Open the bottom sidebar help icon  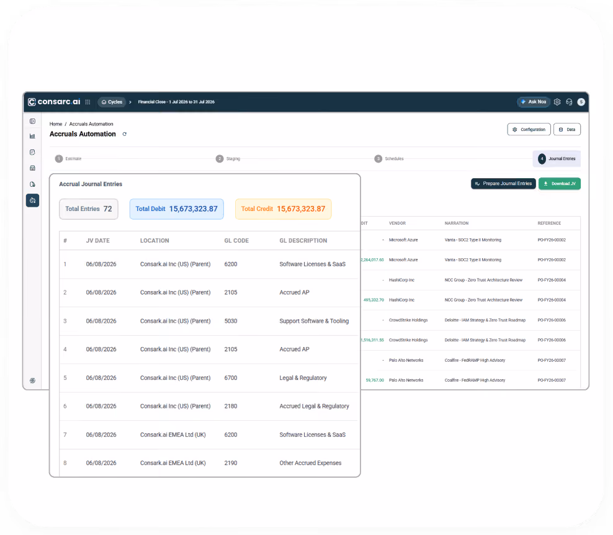click(32, 380)
